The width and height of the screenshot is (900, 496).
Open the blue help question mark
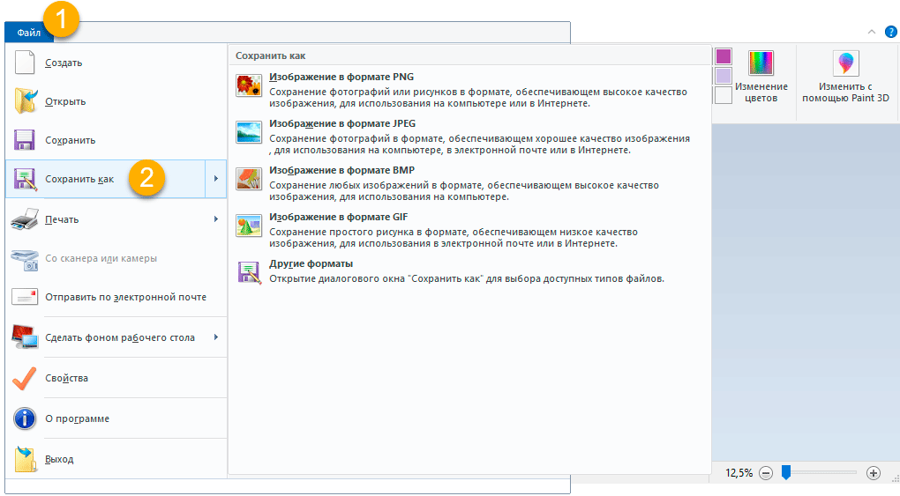(891, 32)
